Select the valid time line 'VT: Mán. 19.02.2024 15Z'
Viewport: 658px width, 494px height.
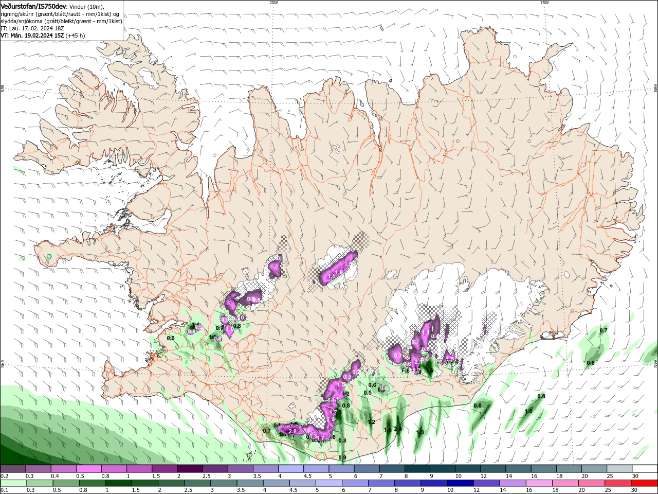click(32, 36)
